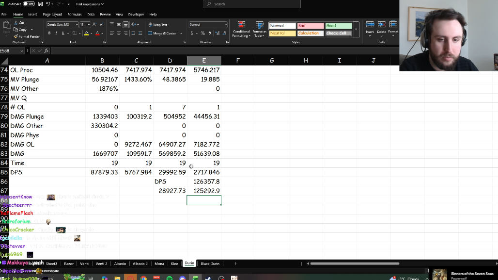Image resolution: width=498 pixels, height=280 pixels.
Task: Align text right in Alignment group
Action: 125,33
